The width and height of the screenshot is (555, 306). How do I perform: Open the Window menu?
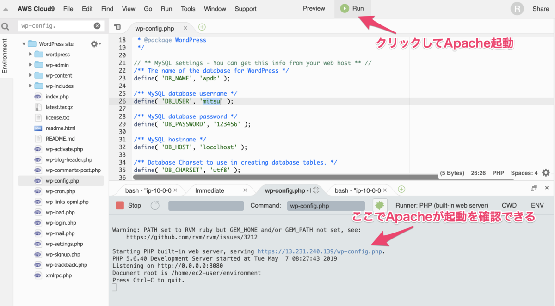[x=215, y=9]
